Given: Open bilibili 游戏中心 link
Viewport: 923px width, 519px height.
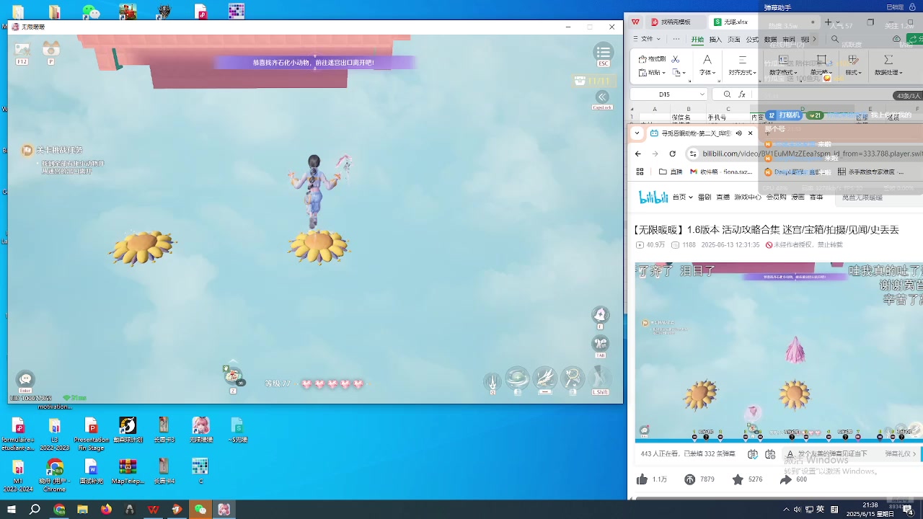Looking at the screenshot, I should tap(748, 197).
